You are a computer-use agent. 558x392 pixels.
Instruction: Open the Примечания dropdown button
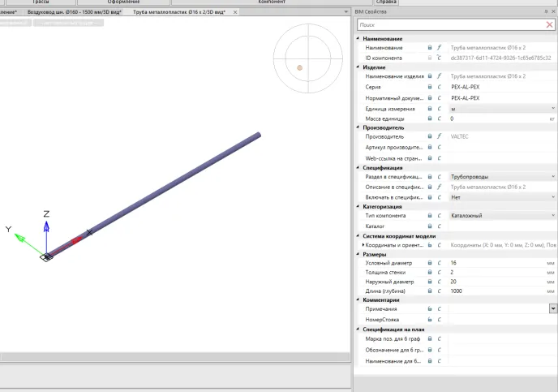pos(553,308)
